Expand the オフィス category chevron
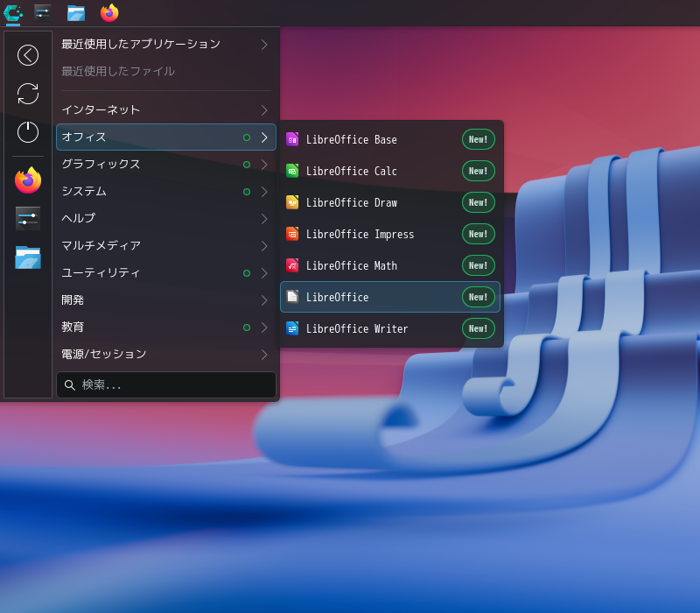This screenshot has height=613, width=700. point(264,137)
